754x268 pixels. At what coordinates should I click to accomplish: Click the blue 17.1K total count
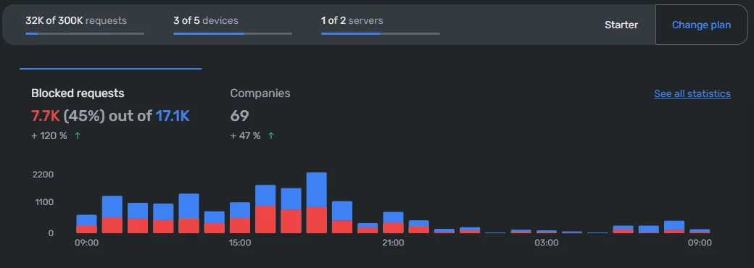tap(173, 116)
